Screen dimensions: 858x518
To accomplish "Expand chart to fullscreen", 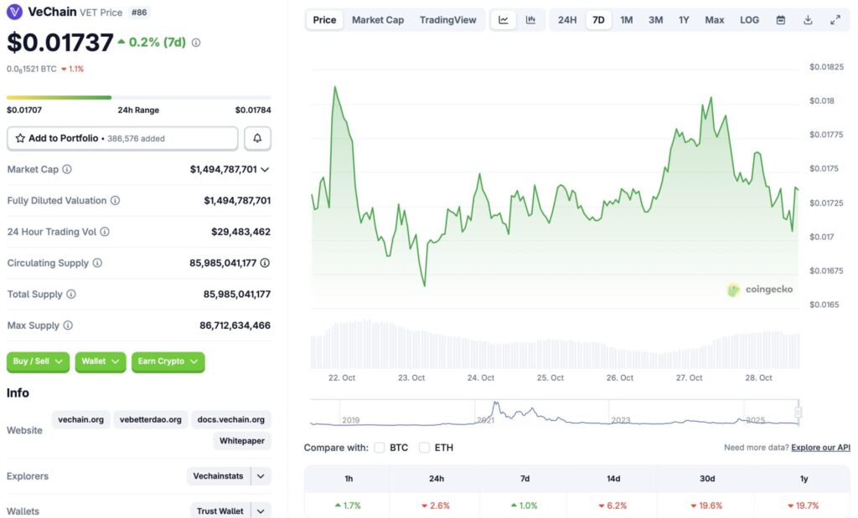I will click(835, 20).
